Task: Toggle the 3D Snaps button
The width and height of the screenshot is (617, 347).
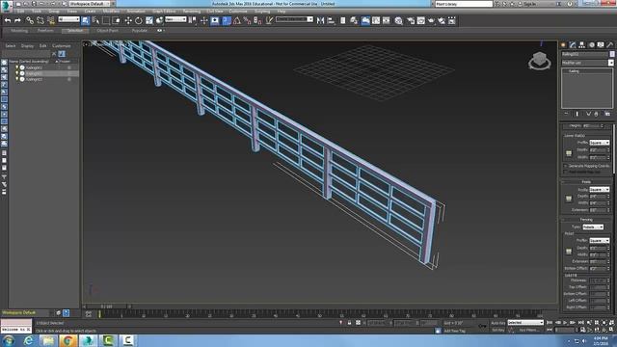Action: click(x=227, y=20)
